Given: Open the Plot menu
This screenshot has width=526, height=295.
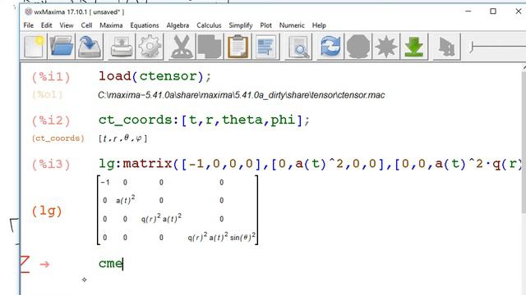Looking at the screenshot, I should tap(265, 25).
